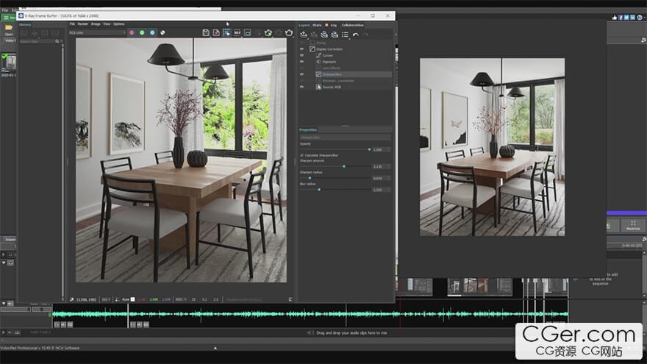This screenshot has width=647, height=364.
Task: Adjust the Sharpen radius slider handle
Action: (x=310, y=178)
